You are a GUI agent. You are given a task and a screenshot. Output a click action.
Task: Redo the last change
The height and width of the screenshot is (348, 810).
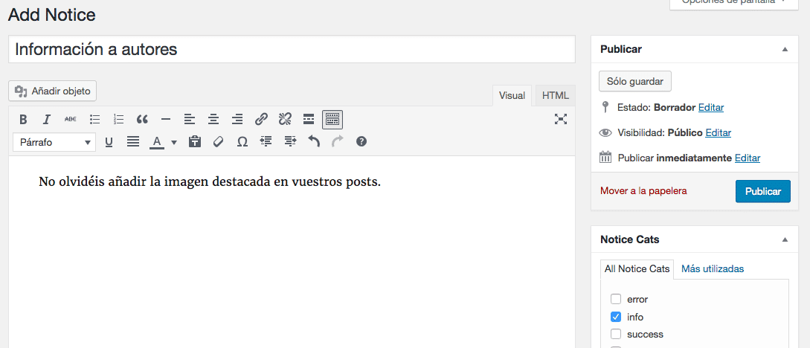click(x=338, y=141)
